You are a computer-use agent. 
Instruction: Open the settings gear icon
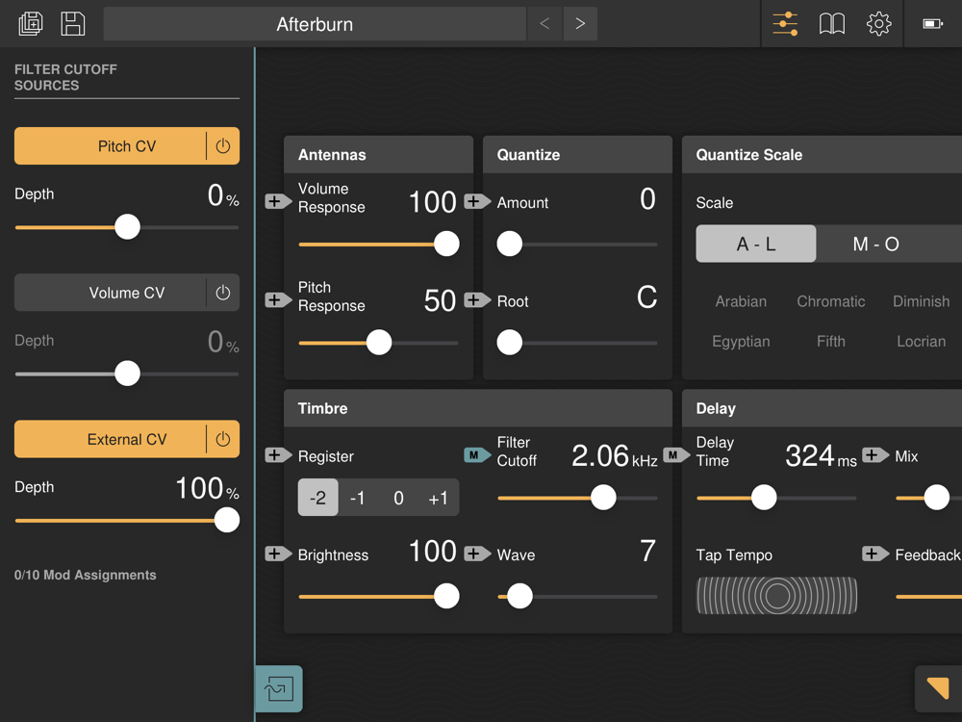pyautogui.click(x=878, y=24)
